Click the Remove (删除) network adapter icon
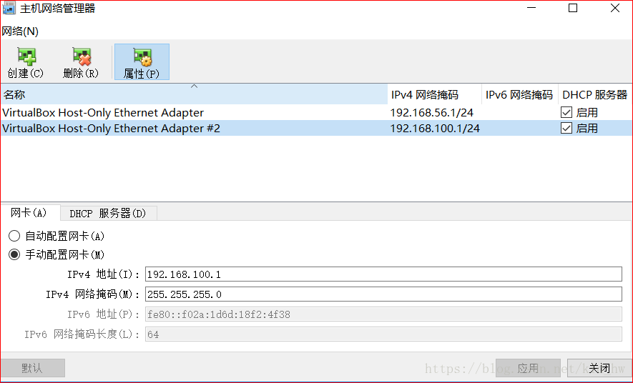633x383 pixels. pos(81,56)
